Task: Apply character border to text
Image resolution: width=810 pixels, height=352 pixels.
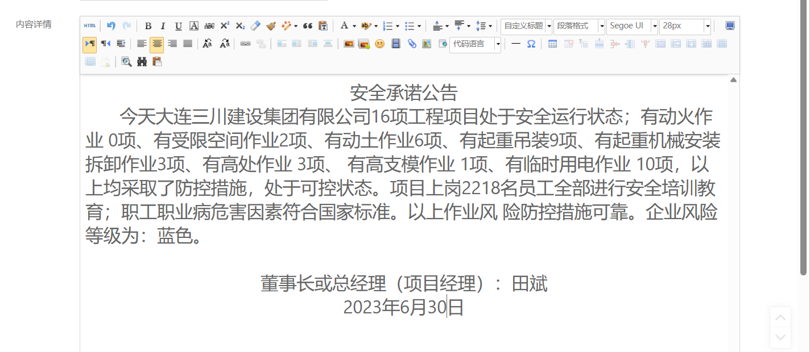Action: [x=194, y=26]
